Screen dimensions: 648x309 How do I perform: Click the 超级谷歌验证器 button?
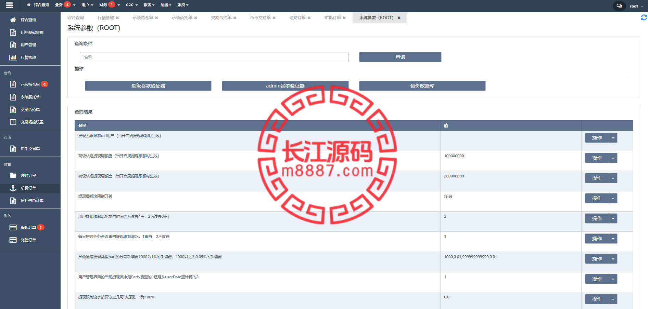tap(148, 86)
